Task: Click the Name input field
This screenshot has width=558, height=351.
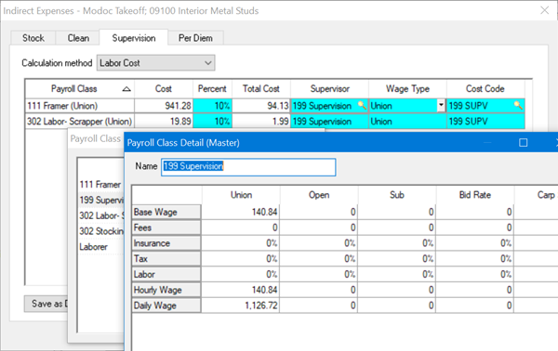Action: point(248,167)
